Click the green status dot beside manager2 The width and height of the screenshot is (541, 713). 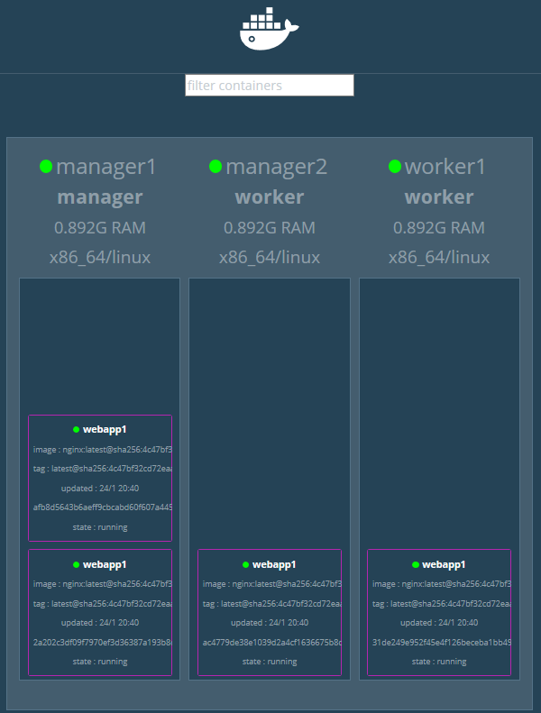215,167
